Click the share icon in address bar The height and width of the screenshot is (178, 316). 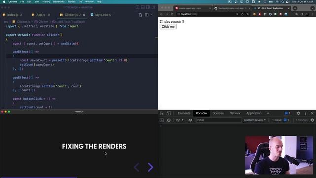[242, 14]
